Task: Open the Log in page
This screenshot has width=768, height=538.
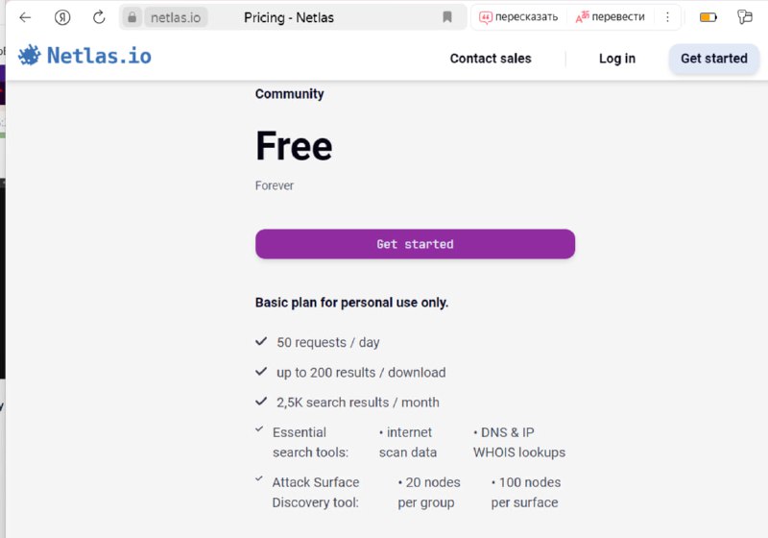Action: [617, 59]
